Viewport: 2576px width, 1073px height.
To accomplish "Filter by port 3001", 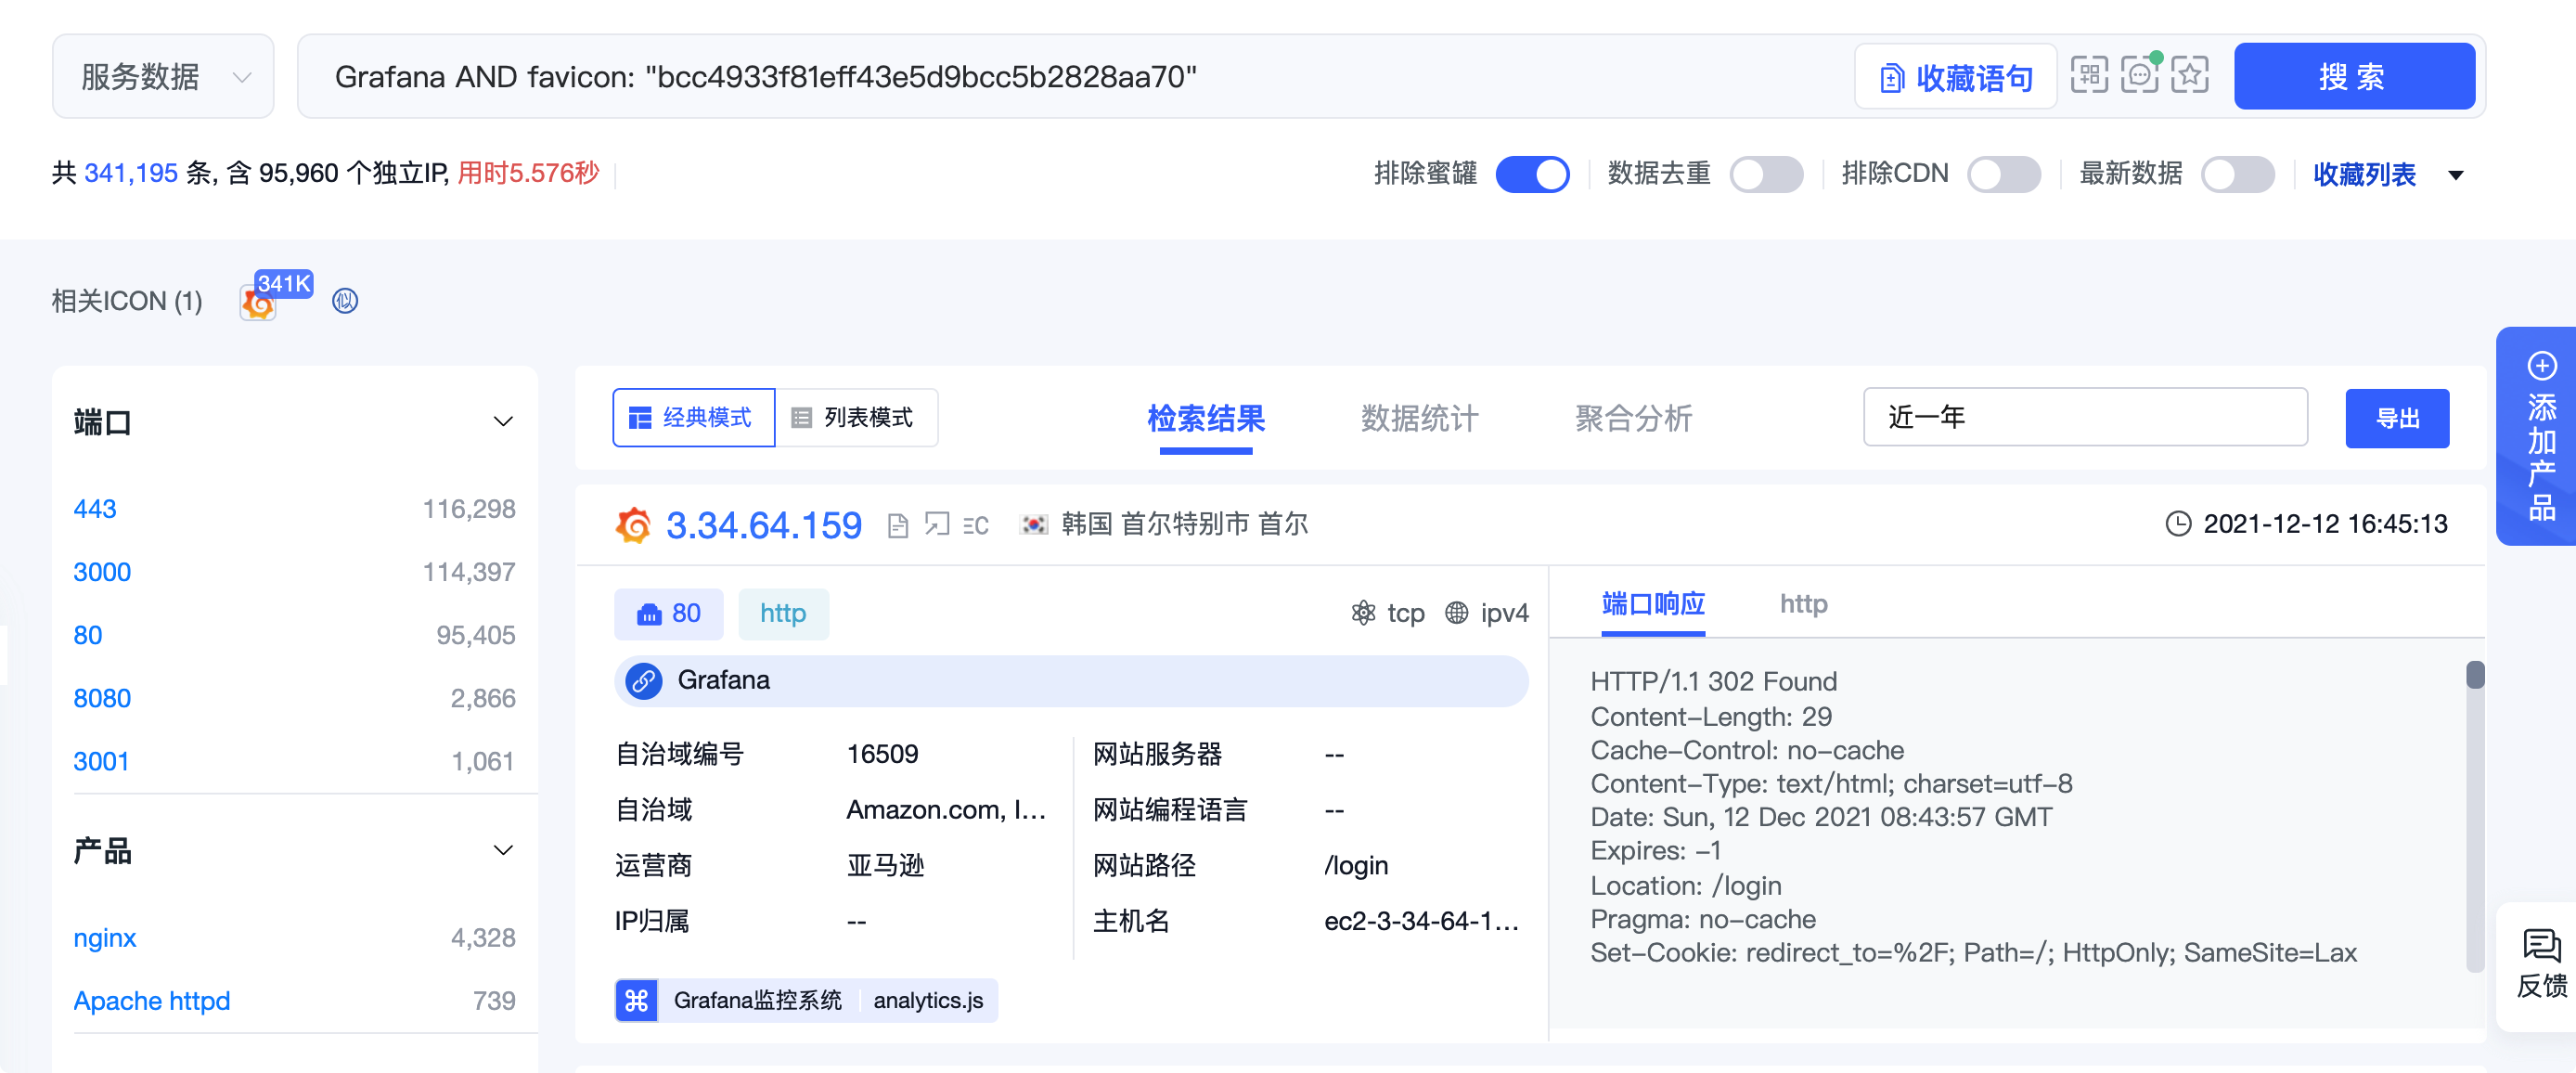I will pos(101,762).
